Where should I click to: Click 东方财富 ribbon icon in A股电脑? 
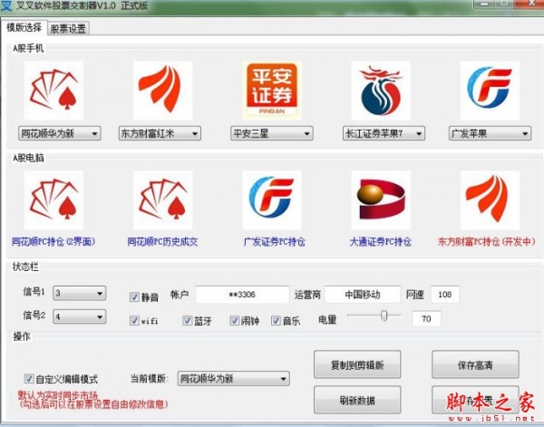click(490, 200)
